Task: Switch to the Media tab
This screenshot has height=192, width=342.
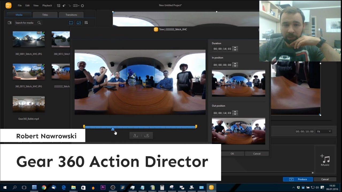Action: 19,15
